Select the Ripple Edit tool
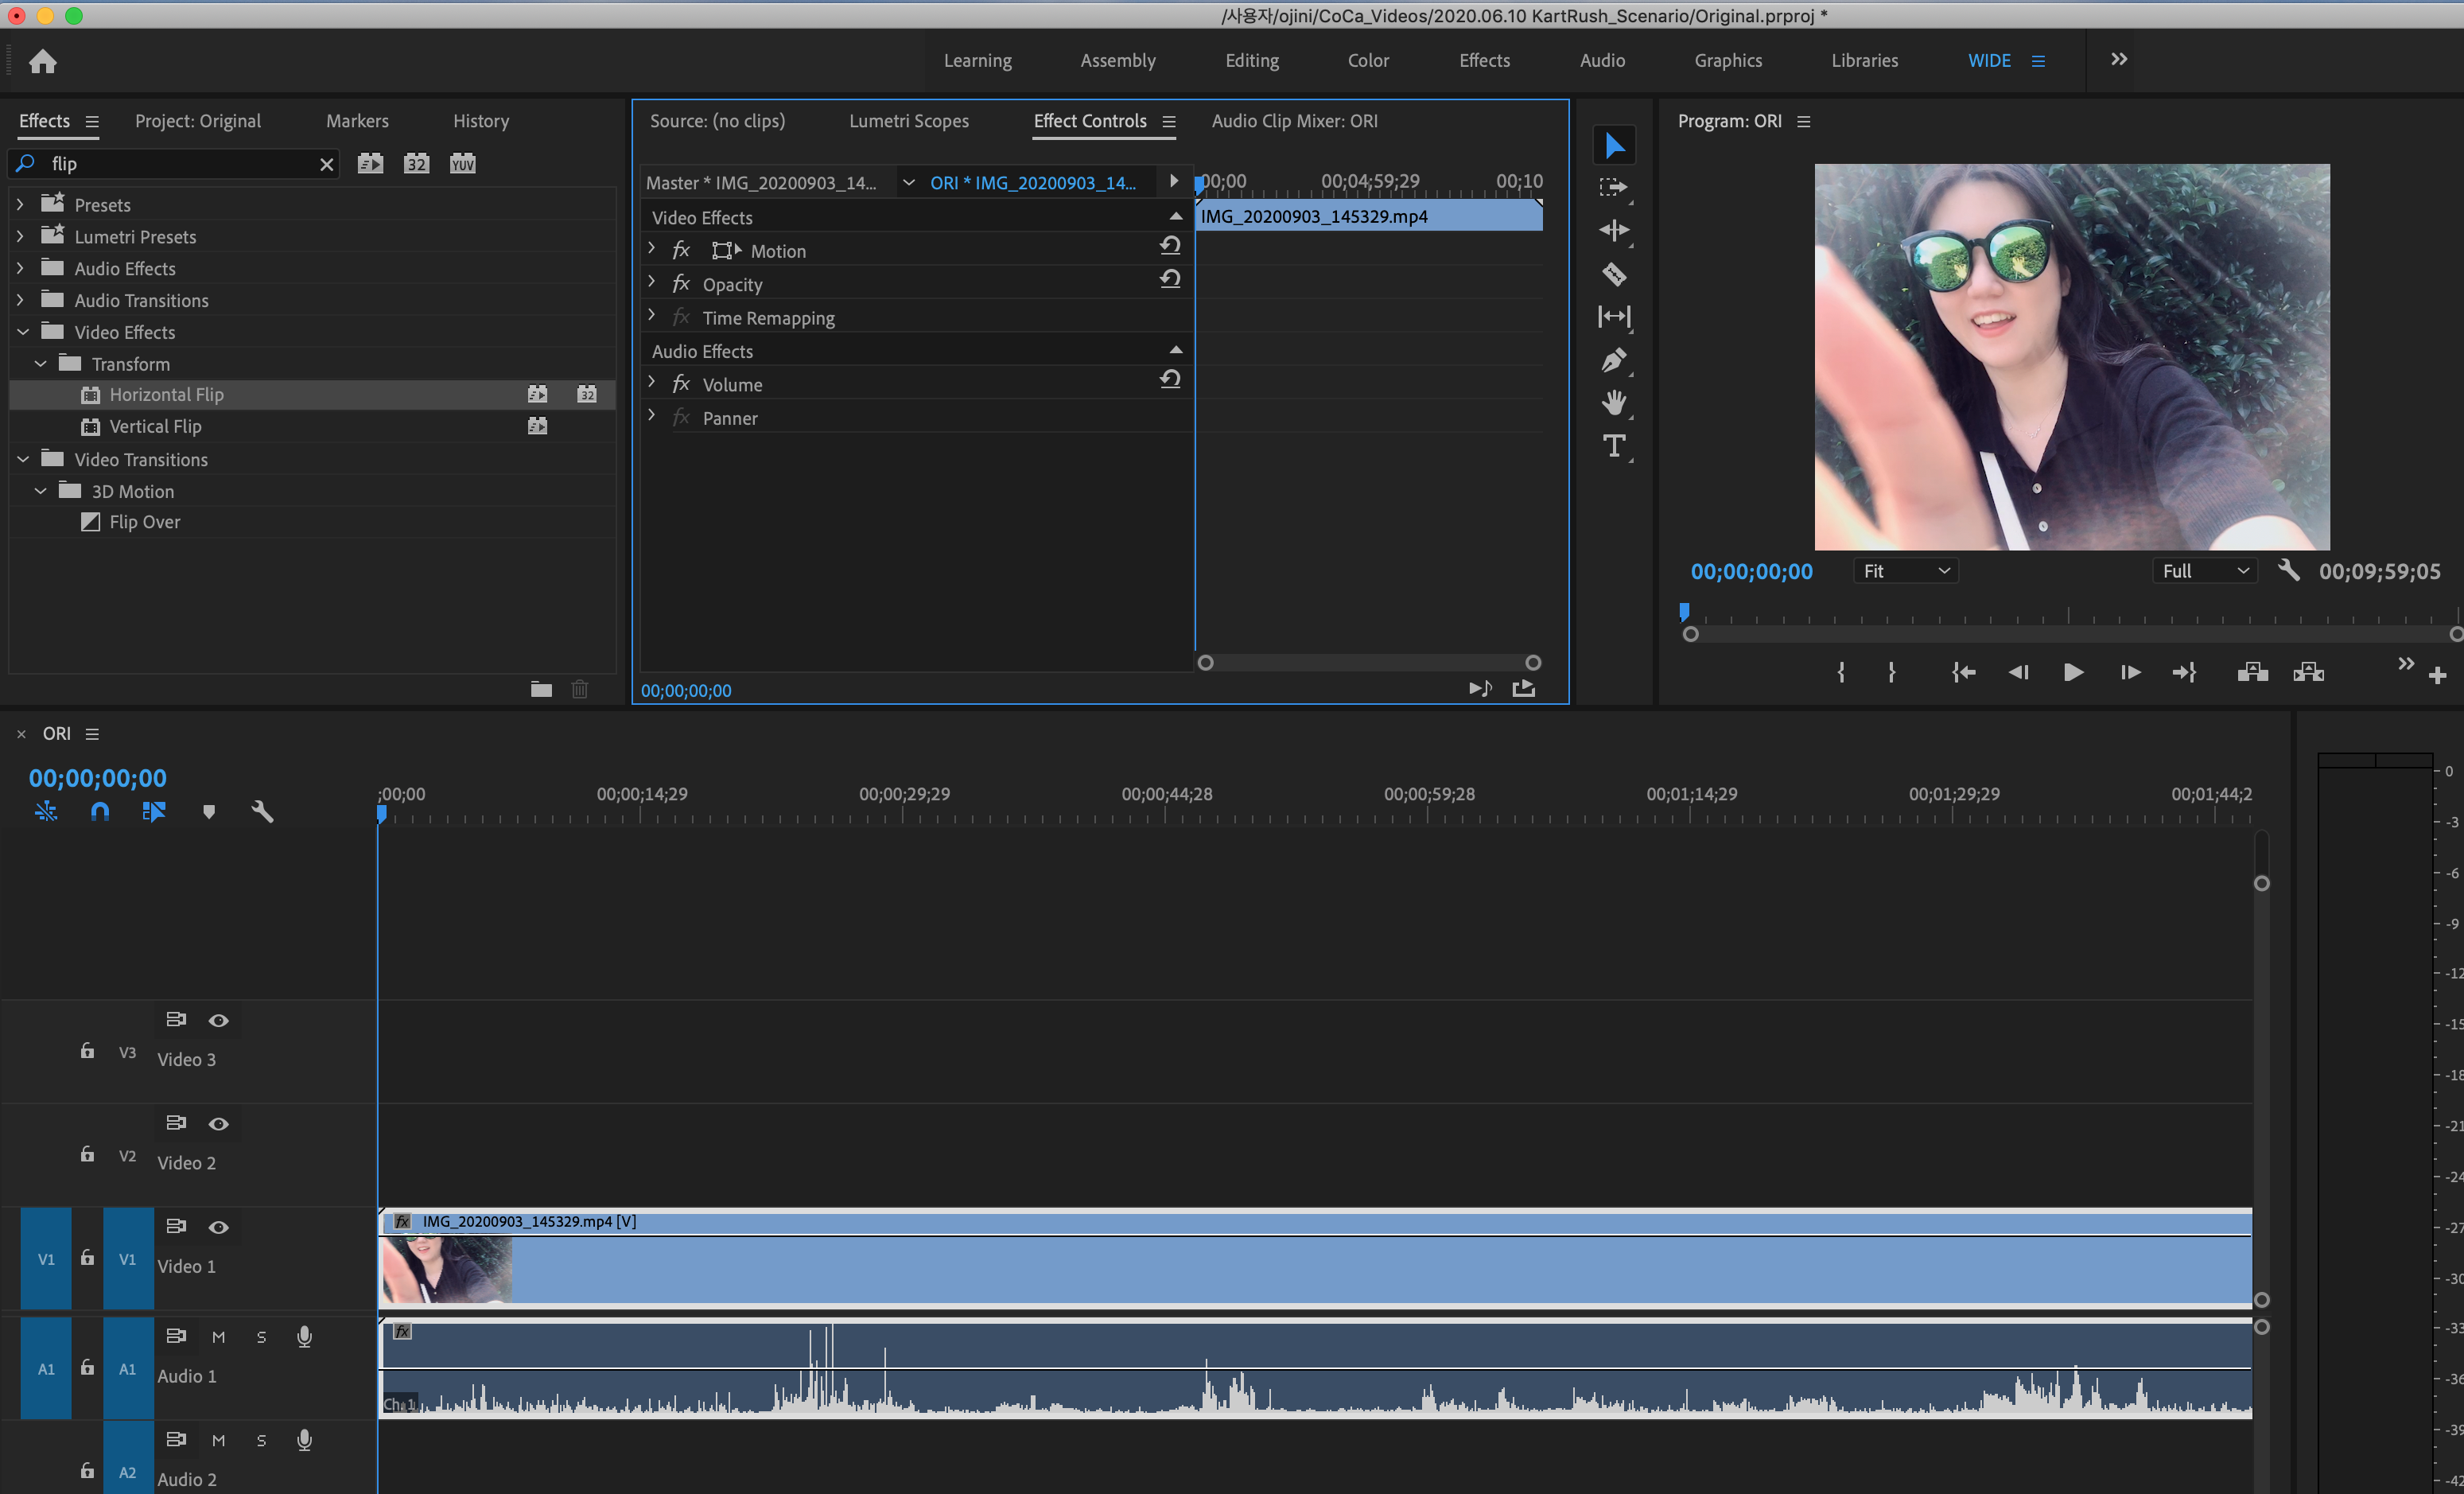Viewport: 2464px width, 1494px height. 1613,231
